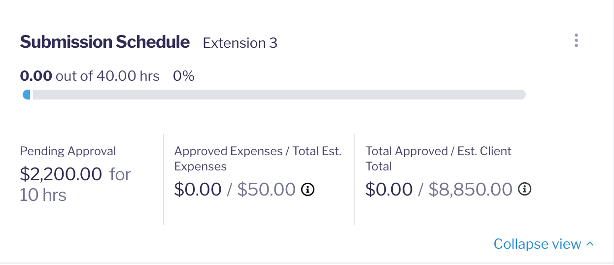The width and height of the screenshot is (614, 265).
Task: Click the $0.00 total approved value
Action: [389, 190]
